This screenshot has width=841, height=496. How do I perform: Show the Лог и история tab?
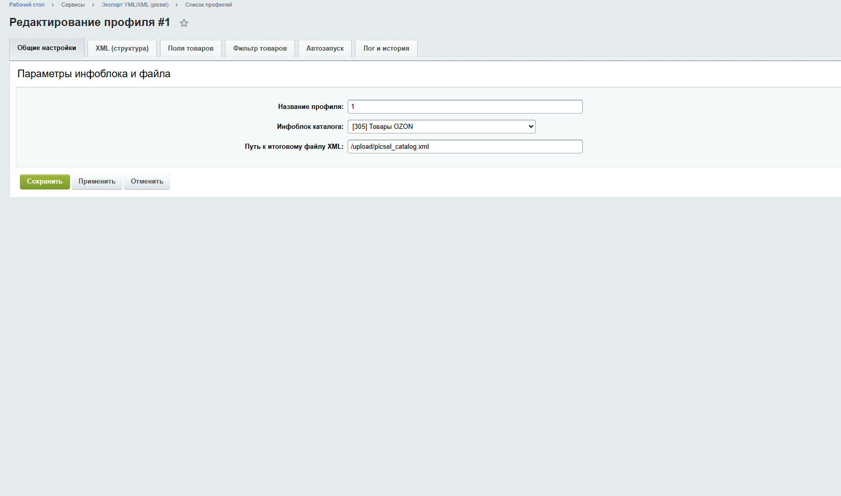tap(386, 49)
